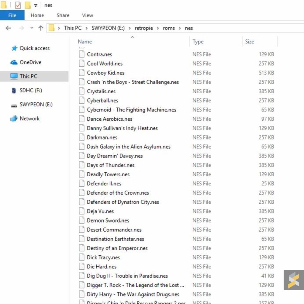This screenshot has width=304, height=304.
Task: Expand the chevron after roms in breadcrumb
Action: coord(180,28)
